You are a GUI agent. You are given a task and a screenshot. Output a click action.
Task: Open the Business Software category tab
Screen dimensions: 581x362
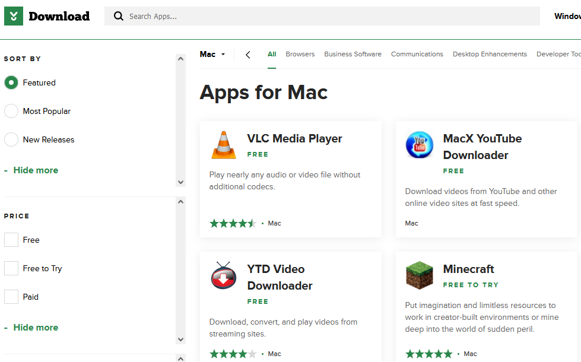coord(353,54)
